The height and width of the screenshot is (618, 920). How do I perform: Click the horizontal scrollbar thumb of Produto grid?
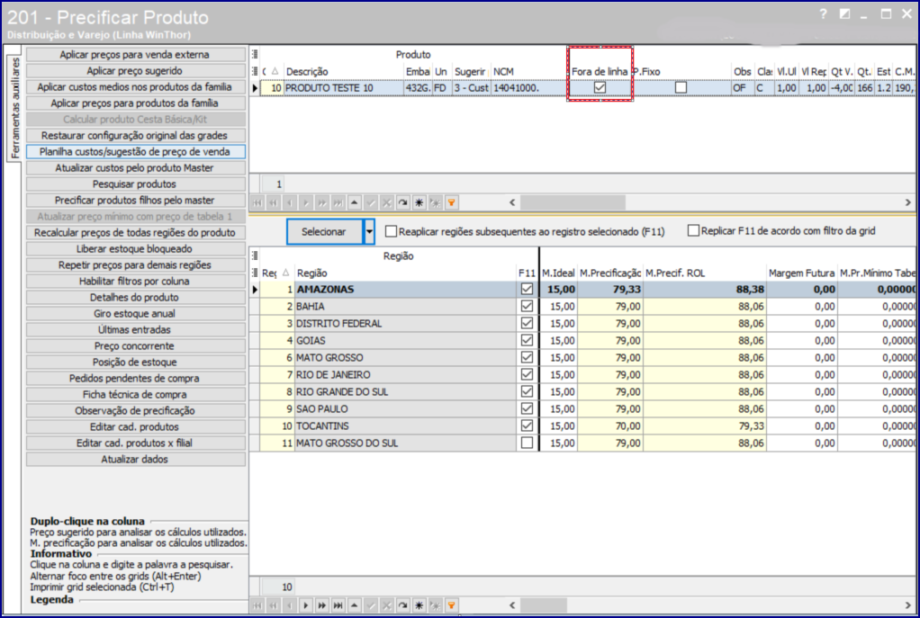573,202
